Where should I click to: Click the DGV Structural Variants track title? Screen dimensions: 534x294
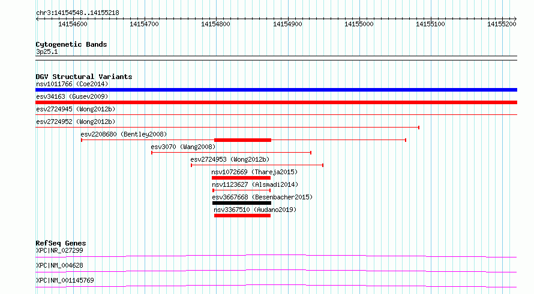click(84, 77)
